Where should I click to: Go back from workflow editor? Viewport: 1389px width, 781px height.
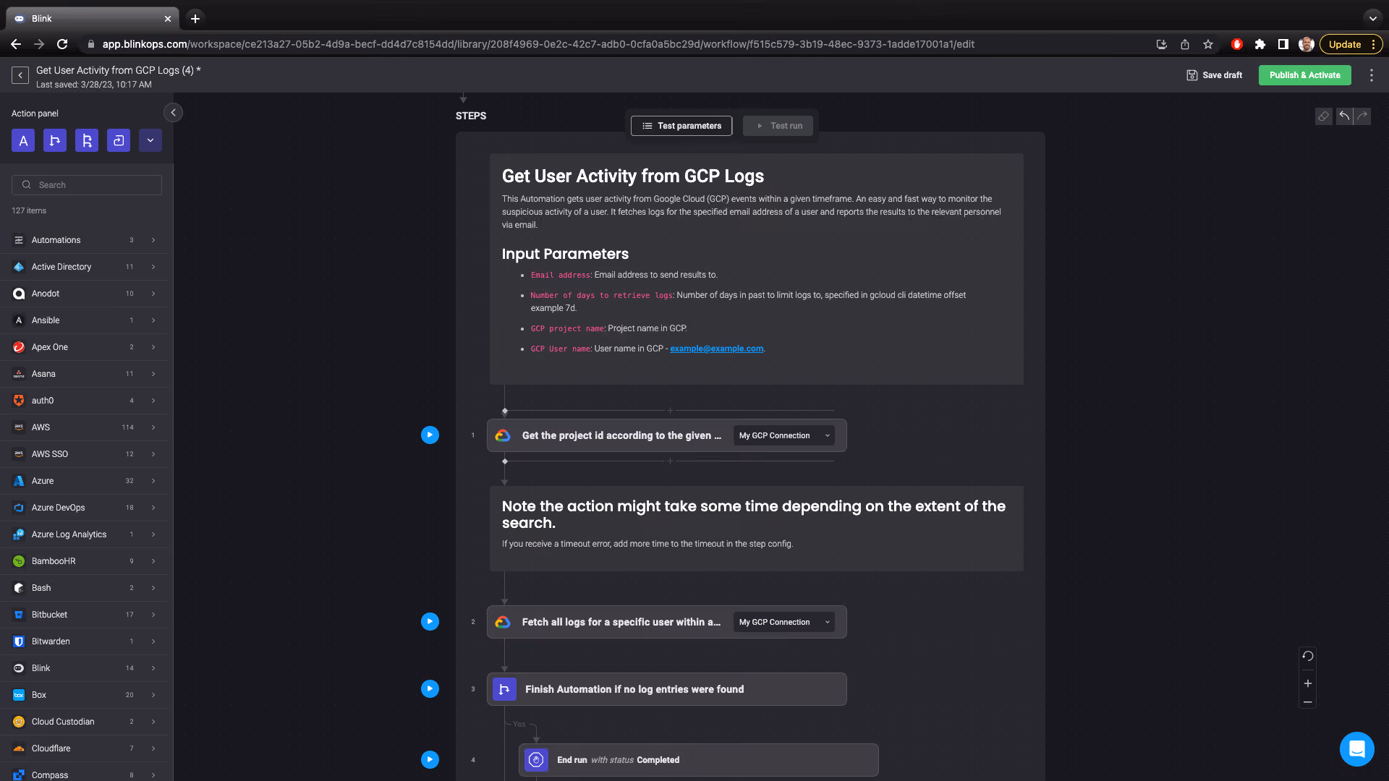(x=20, y=75)
